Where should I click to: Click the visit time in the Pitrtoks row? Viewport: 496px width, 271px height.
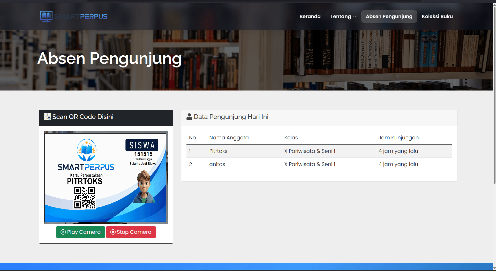398,151
